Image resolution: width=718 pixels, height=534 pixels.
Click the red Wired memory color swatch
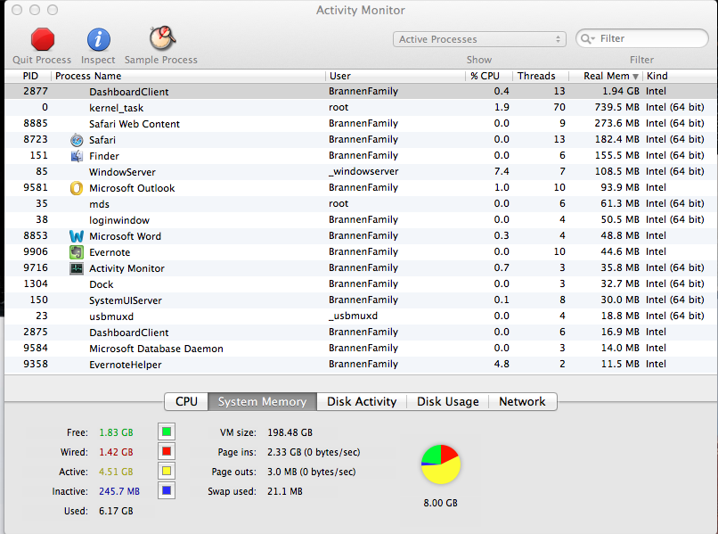point(167,451)
